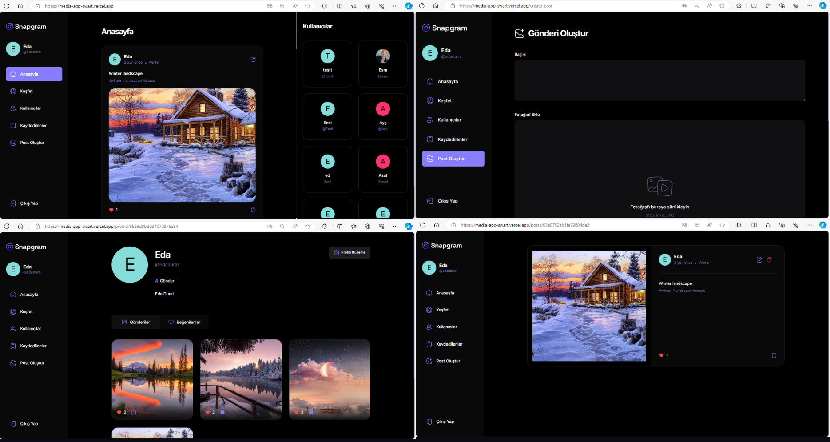Click Kullanıcılar in the post details page sidebar

point(446,327)
